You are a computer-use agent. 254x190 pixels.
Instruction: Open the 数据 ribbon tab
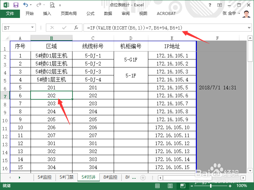point(108,14)
